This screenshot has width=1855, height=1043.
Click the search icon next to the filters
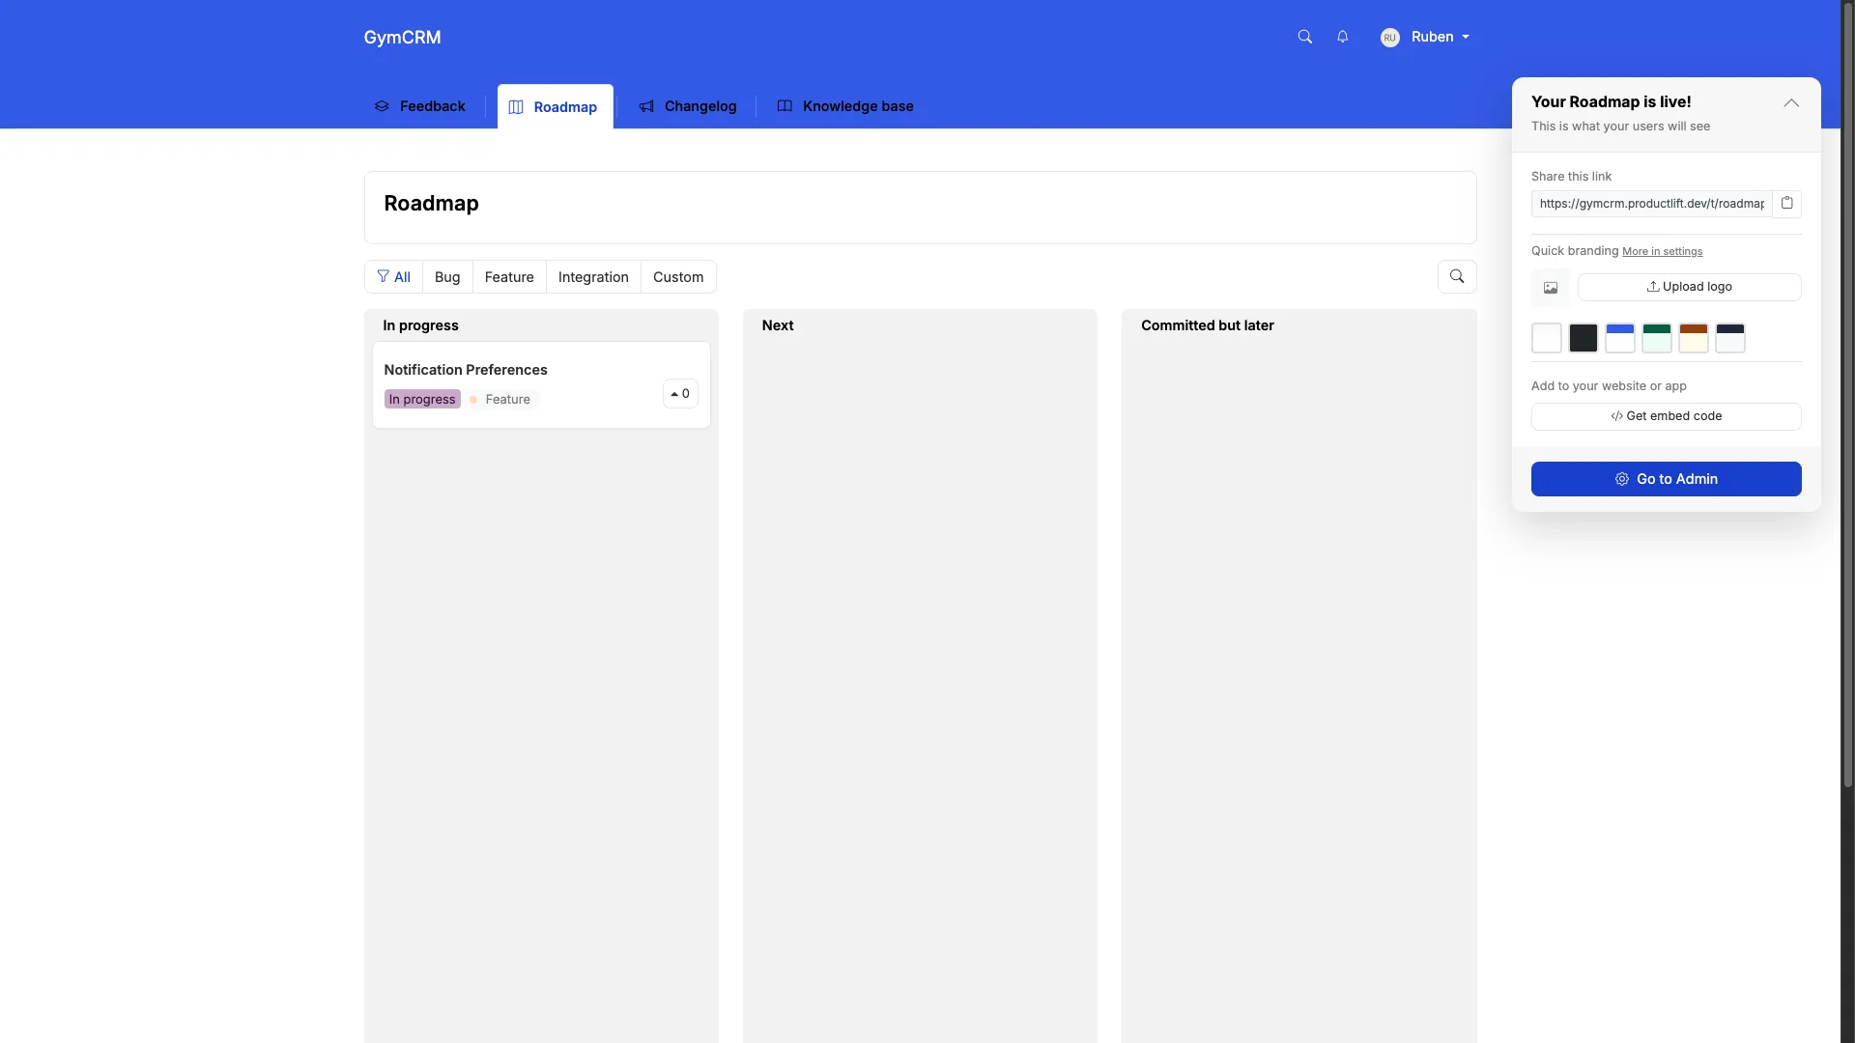[x=1457, y=276]
